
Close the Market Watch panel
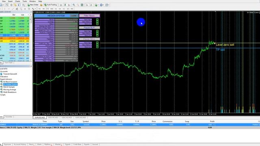pyautogui.click(x=31, y=12)
